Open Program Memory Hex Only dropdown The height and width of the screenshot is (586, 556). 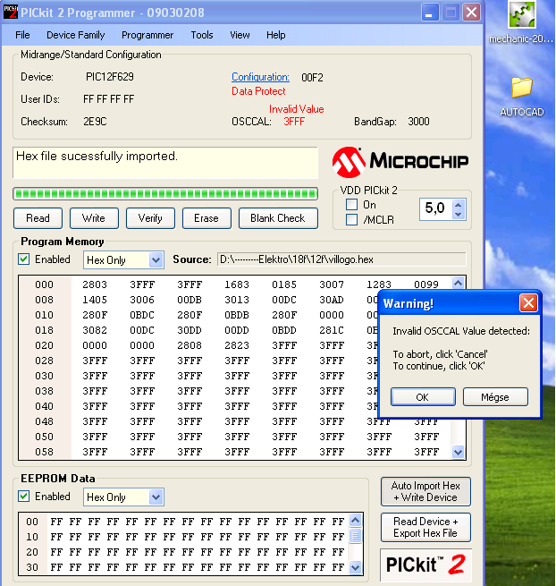point(156,259)
